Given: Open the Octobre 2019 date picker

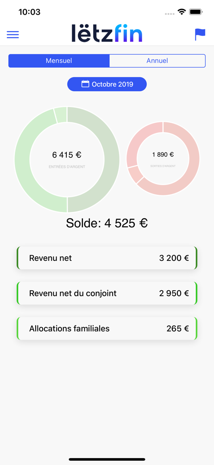Looking at the screenshot, I should pyautogui.click(x=107, y=84).
